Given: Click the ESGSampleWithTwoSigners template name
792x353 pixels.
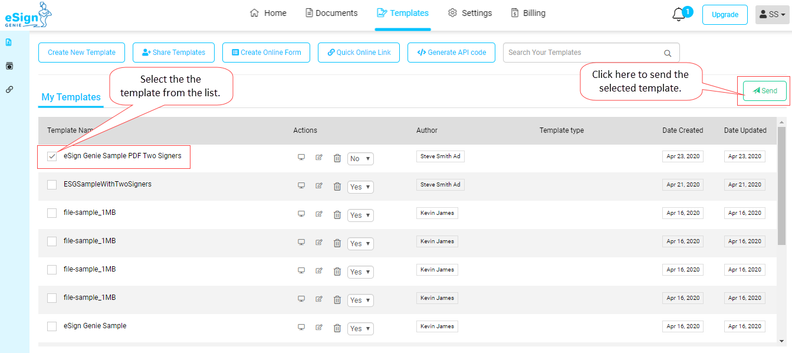Looking at the screenshot, I should pos(107,184).
